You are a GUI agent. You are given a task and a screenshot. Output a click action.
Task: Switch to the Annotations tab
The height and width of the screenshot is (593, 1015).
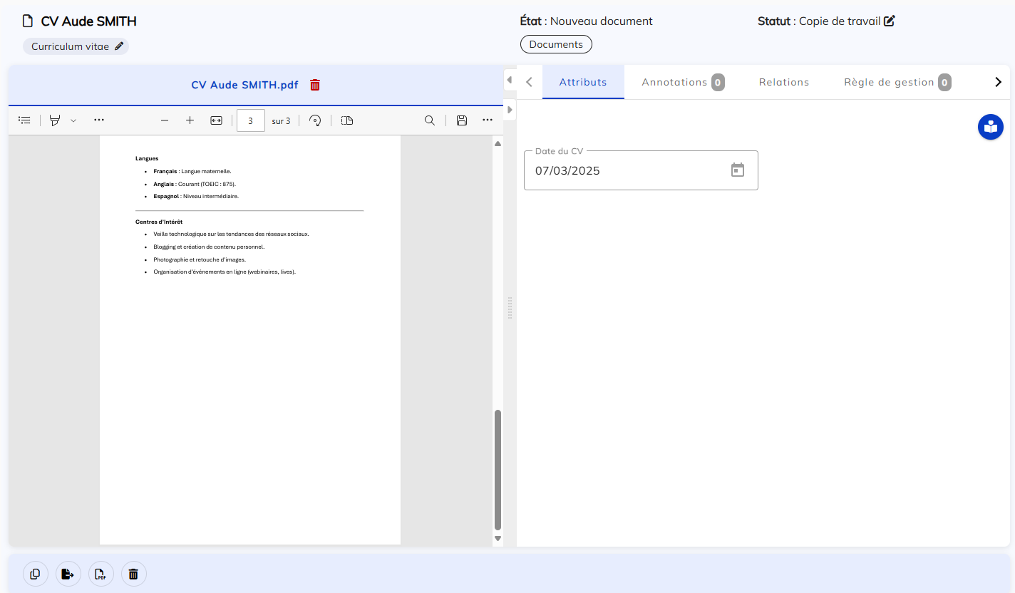click(682, 82)
